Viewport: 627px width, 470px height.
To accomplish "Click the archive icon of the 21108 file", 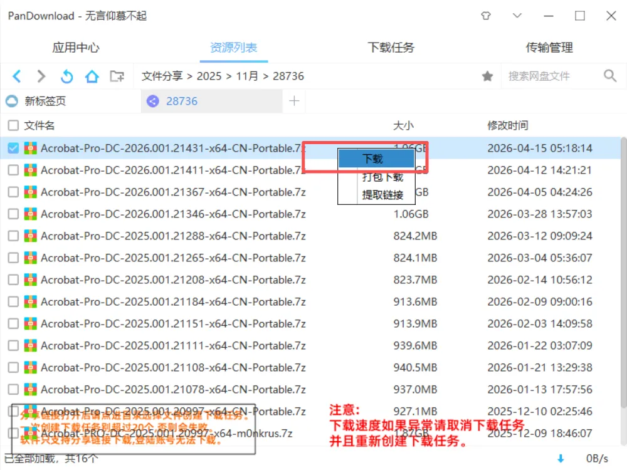I will coord(31,367).
